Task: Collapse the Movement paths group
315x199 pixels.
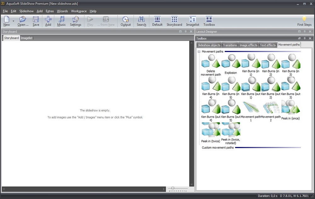Action: pyautogui.click(x=199, y=52)
